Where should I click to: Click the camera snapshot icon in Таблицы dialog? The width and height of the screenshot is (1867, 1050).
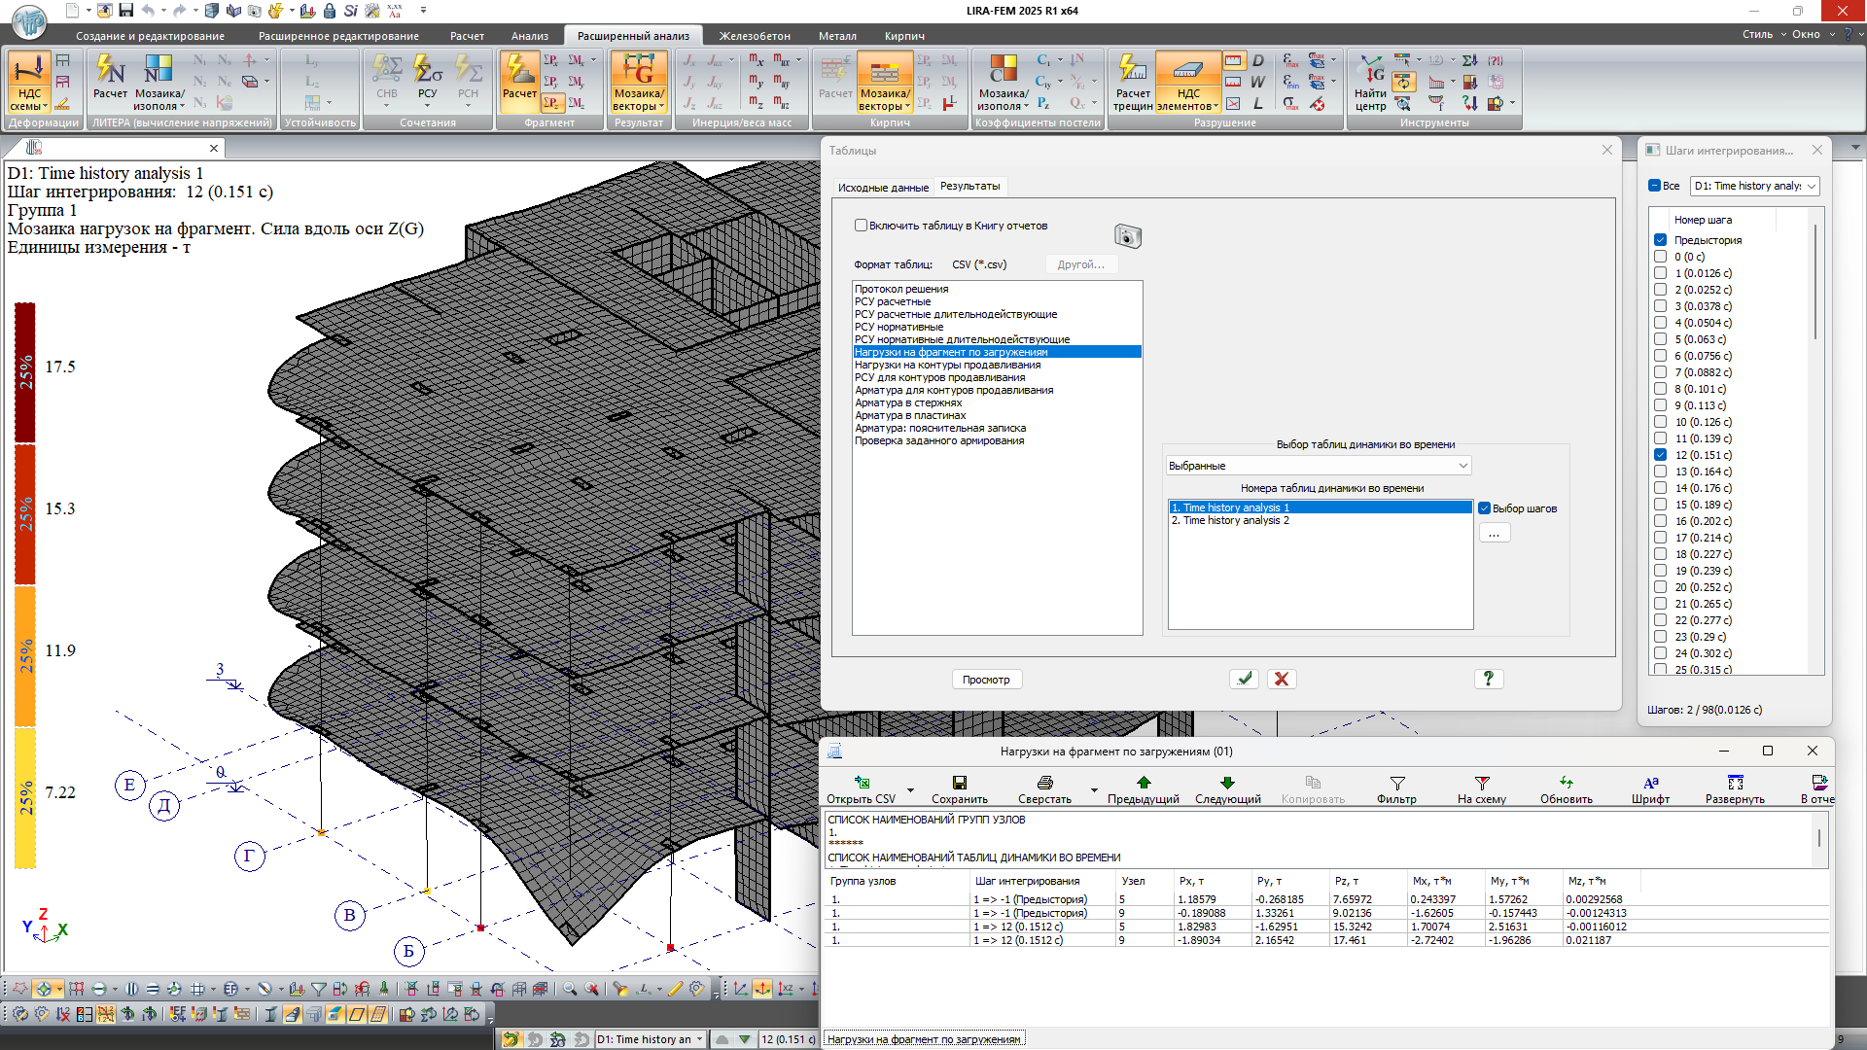click(x=1127, y=236)
